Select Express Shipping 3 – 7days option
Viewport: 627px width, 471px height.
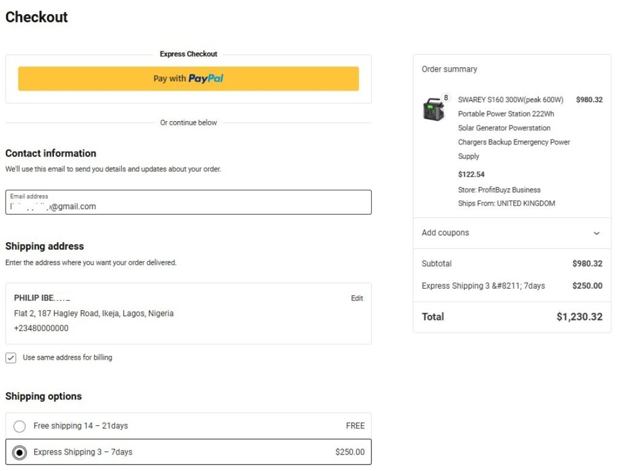tap(20, 453)
